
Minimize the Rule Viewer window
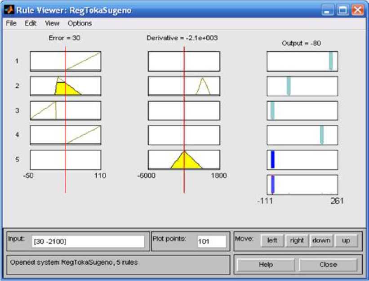327,10
